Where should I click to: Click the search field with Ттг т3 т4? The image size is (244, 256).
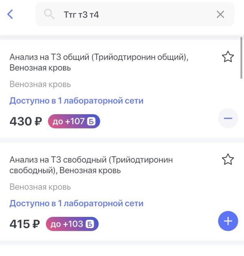[x=134, y=15]
